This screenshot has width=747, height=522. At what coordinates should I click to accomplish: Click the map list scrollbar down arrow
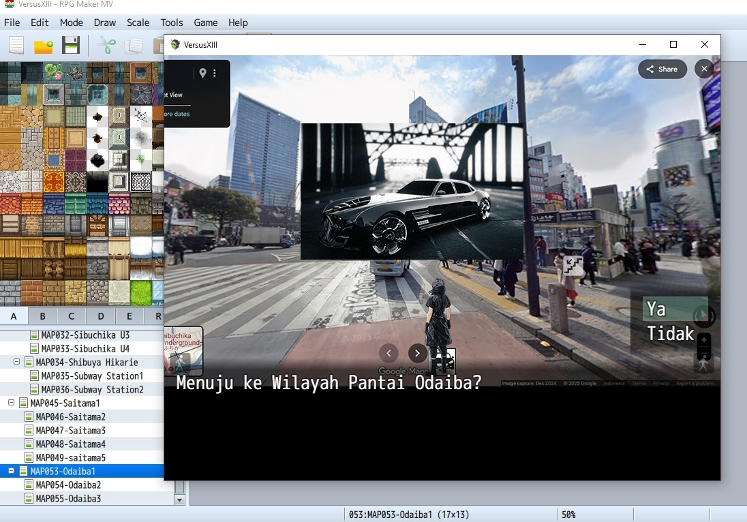180,500
